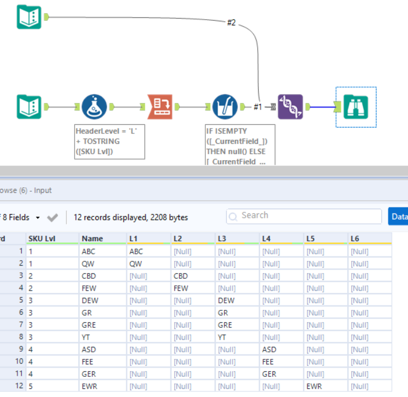Click the HeaderLevel formula annotation box
The width and height of the screenshot is (408, 397).
point(109,141)
